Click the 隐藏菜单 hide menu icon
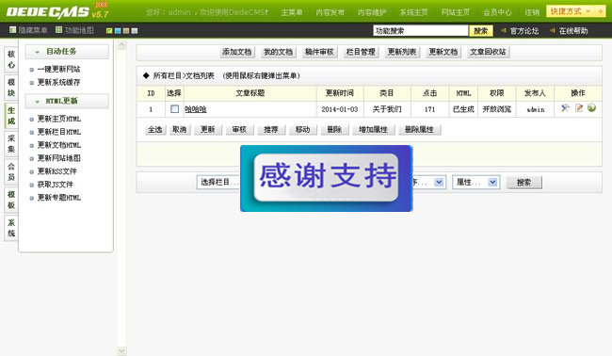Image resolution: width=612 pixels, height=356 pixels. click(13, 30)
